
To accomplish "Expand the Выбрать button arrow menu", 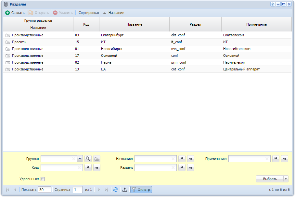I will (x=286, y=179).
